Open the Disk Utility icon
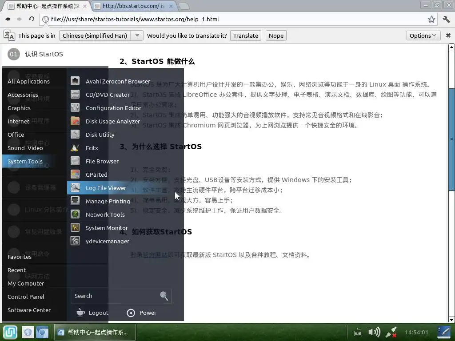 (75, 134)
